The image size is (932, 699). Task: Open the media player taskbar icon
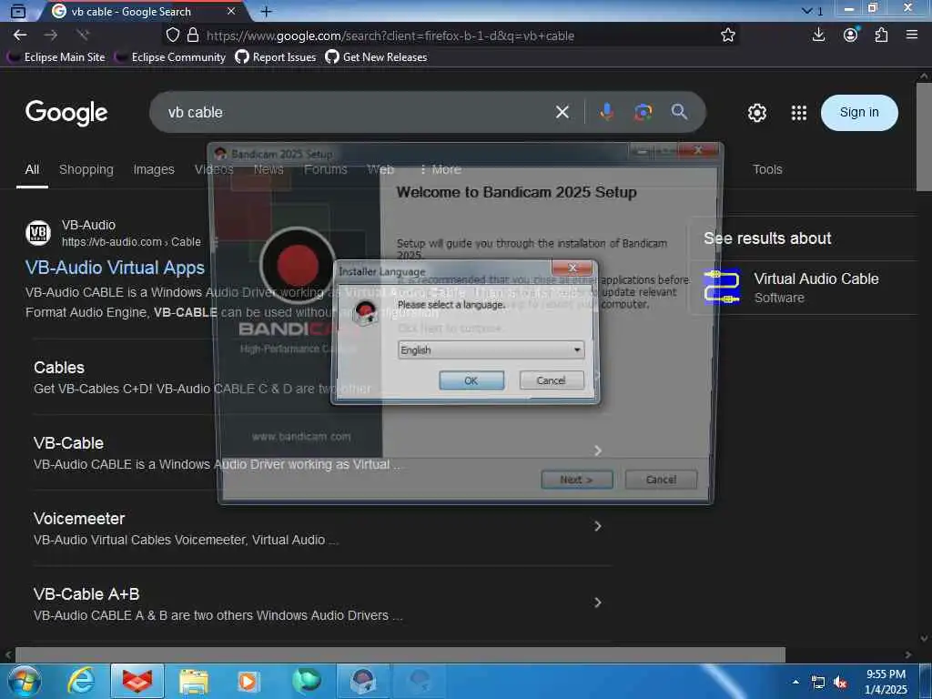(x=248, y=681)
